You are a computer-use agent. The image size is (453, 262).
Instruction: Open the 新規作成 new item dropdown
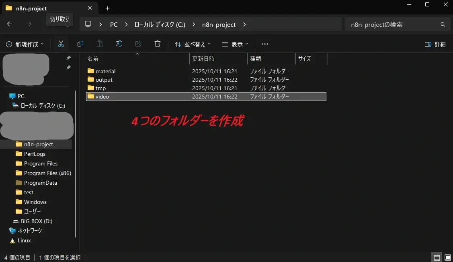(25, 44)
